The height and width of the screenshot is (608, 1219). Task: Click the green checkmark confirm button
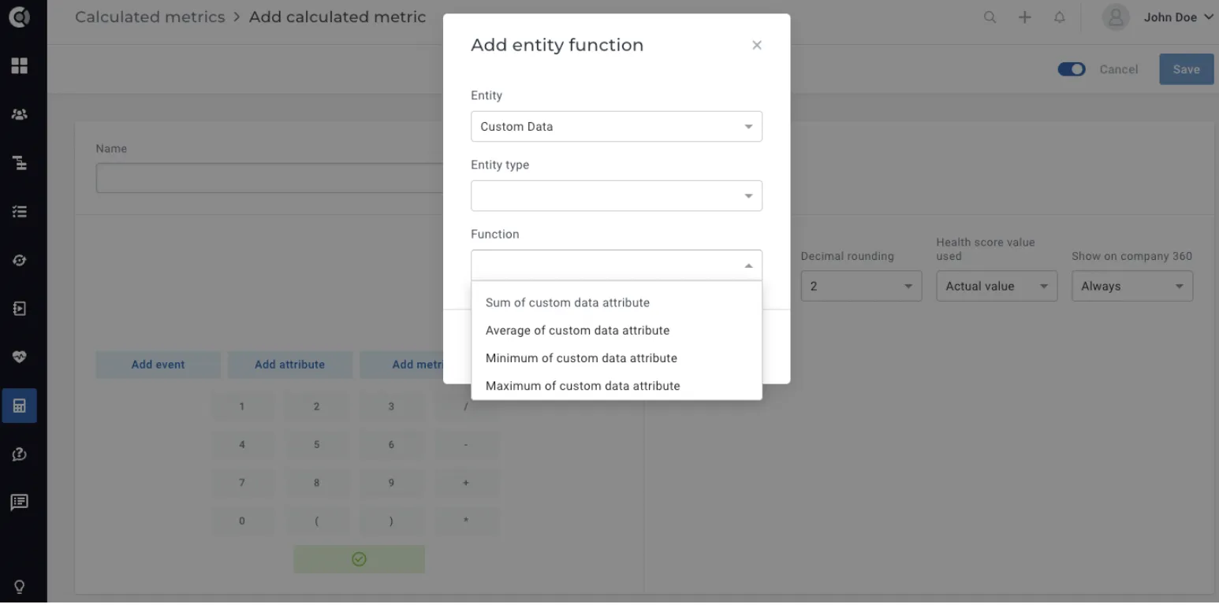click(359, 559)
